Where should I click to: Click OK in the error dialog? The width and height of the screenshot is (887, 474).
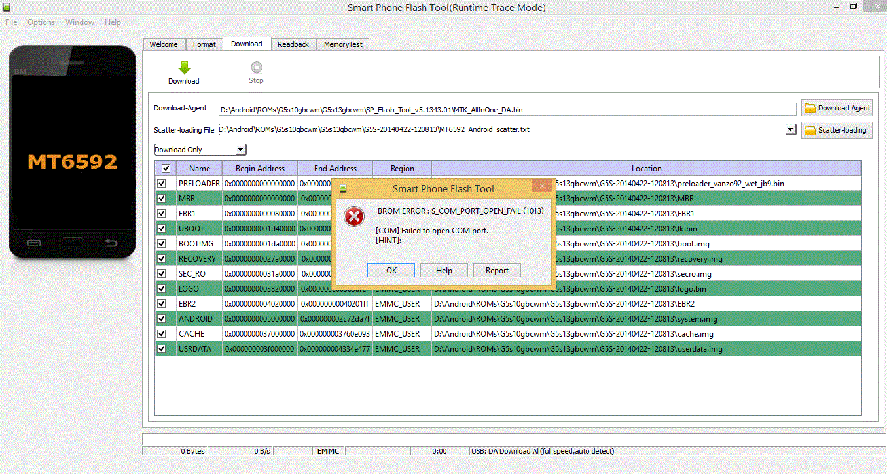pos(391,270)
